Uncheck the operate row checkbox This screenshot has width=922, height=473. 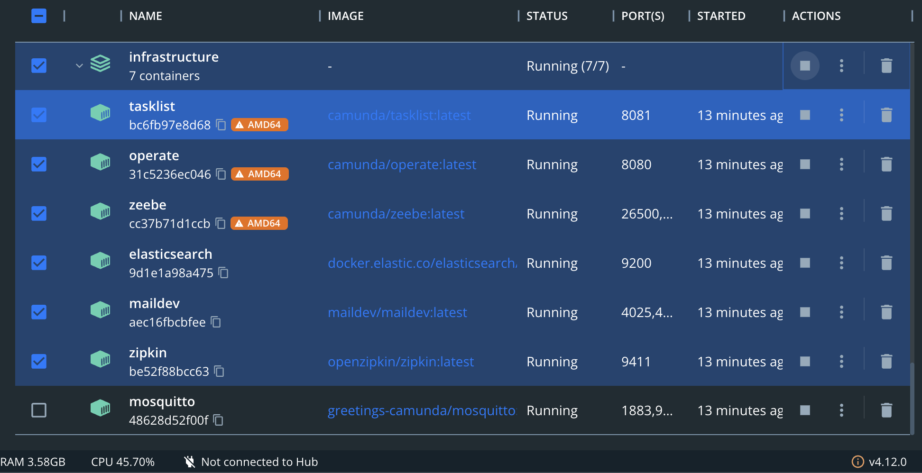coord(39,164)
